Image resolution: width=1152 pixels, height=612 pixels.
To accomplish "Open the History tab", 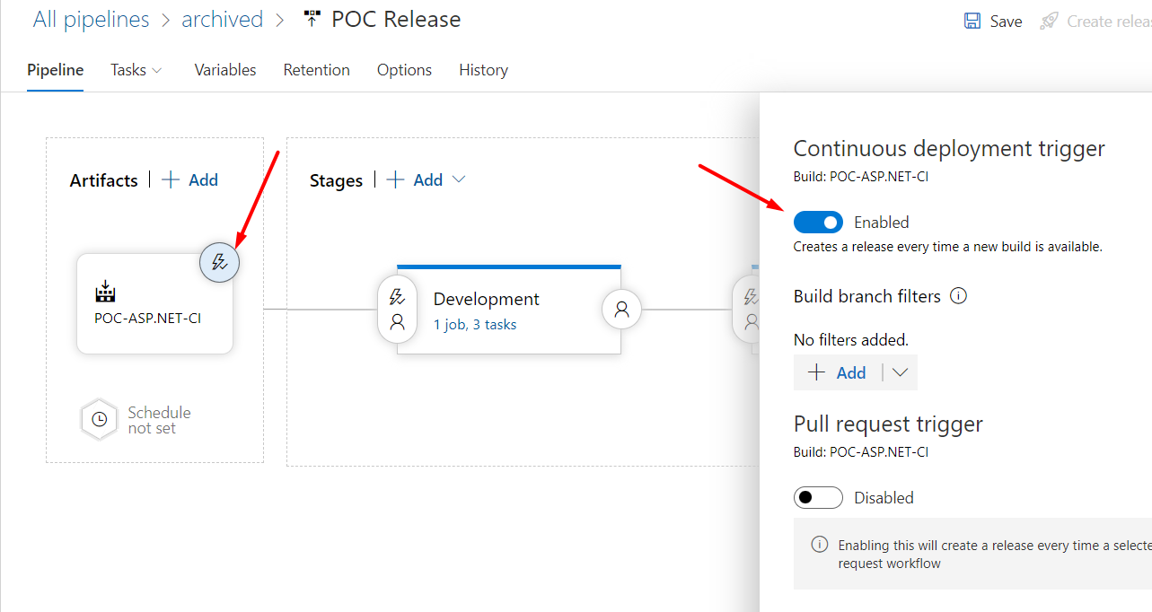I will point(483,69).
